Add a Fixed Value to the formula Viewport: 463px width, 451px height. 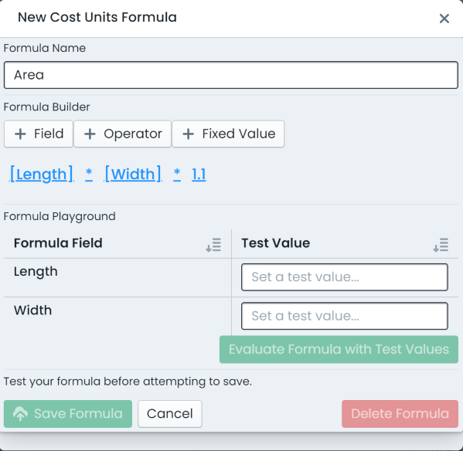click(x=228, y=134)
